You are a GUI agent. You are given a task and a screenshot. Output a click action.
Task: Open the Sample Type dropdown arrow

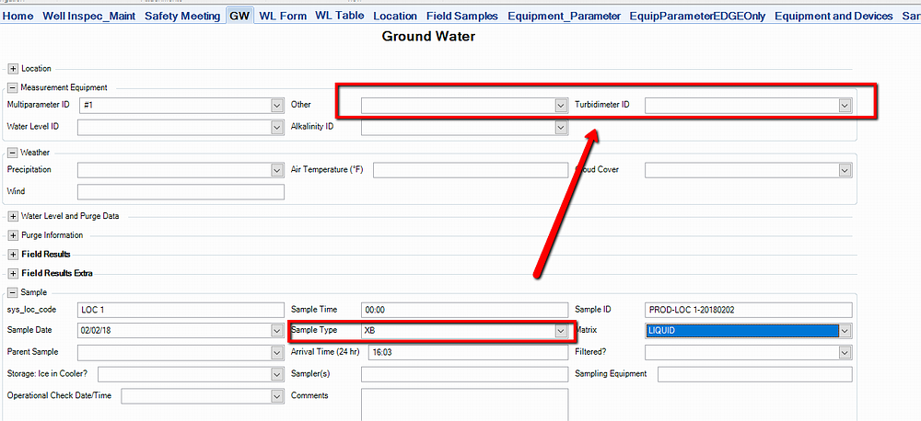click(x=560, y=331)
